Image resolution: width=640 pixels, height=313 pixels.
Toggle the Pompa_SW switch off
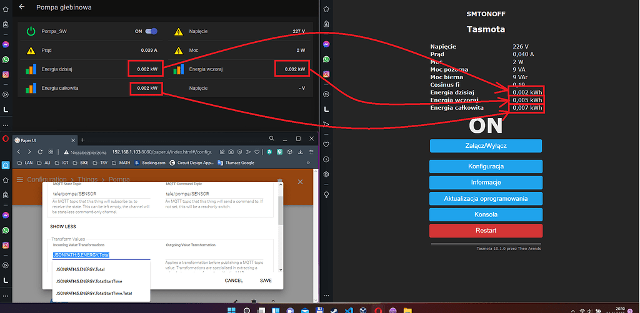(151, 31)
